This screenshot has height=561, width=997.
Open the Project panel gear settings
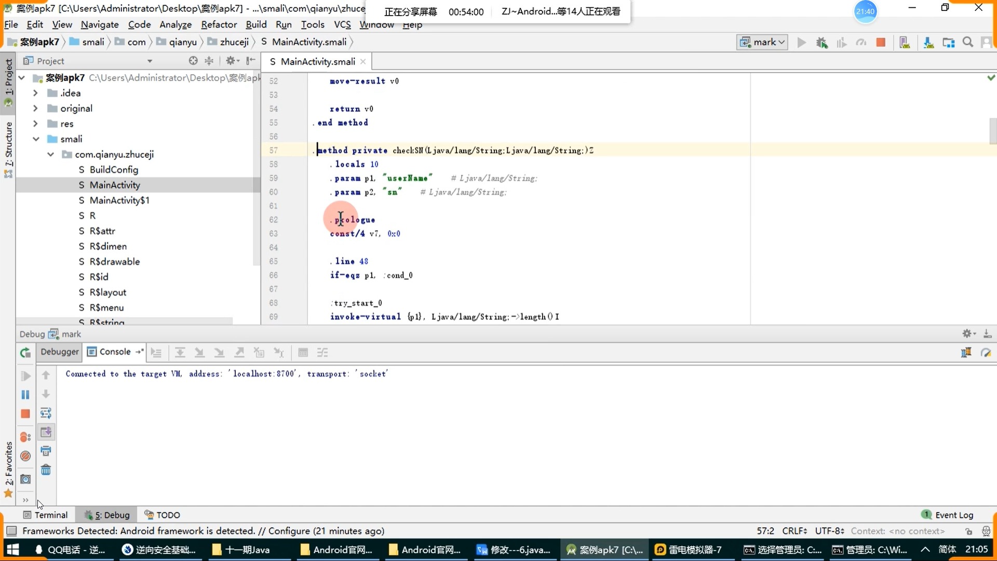point(232,61)
